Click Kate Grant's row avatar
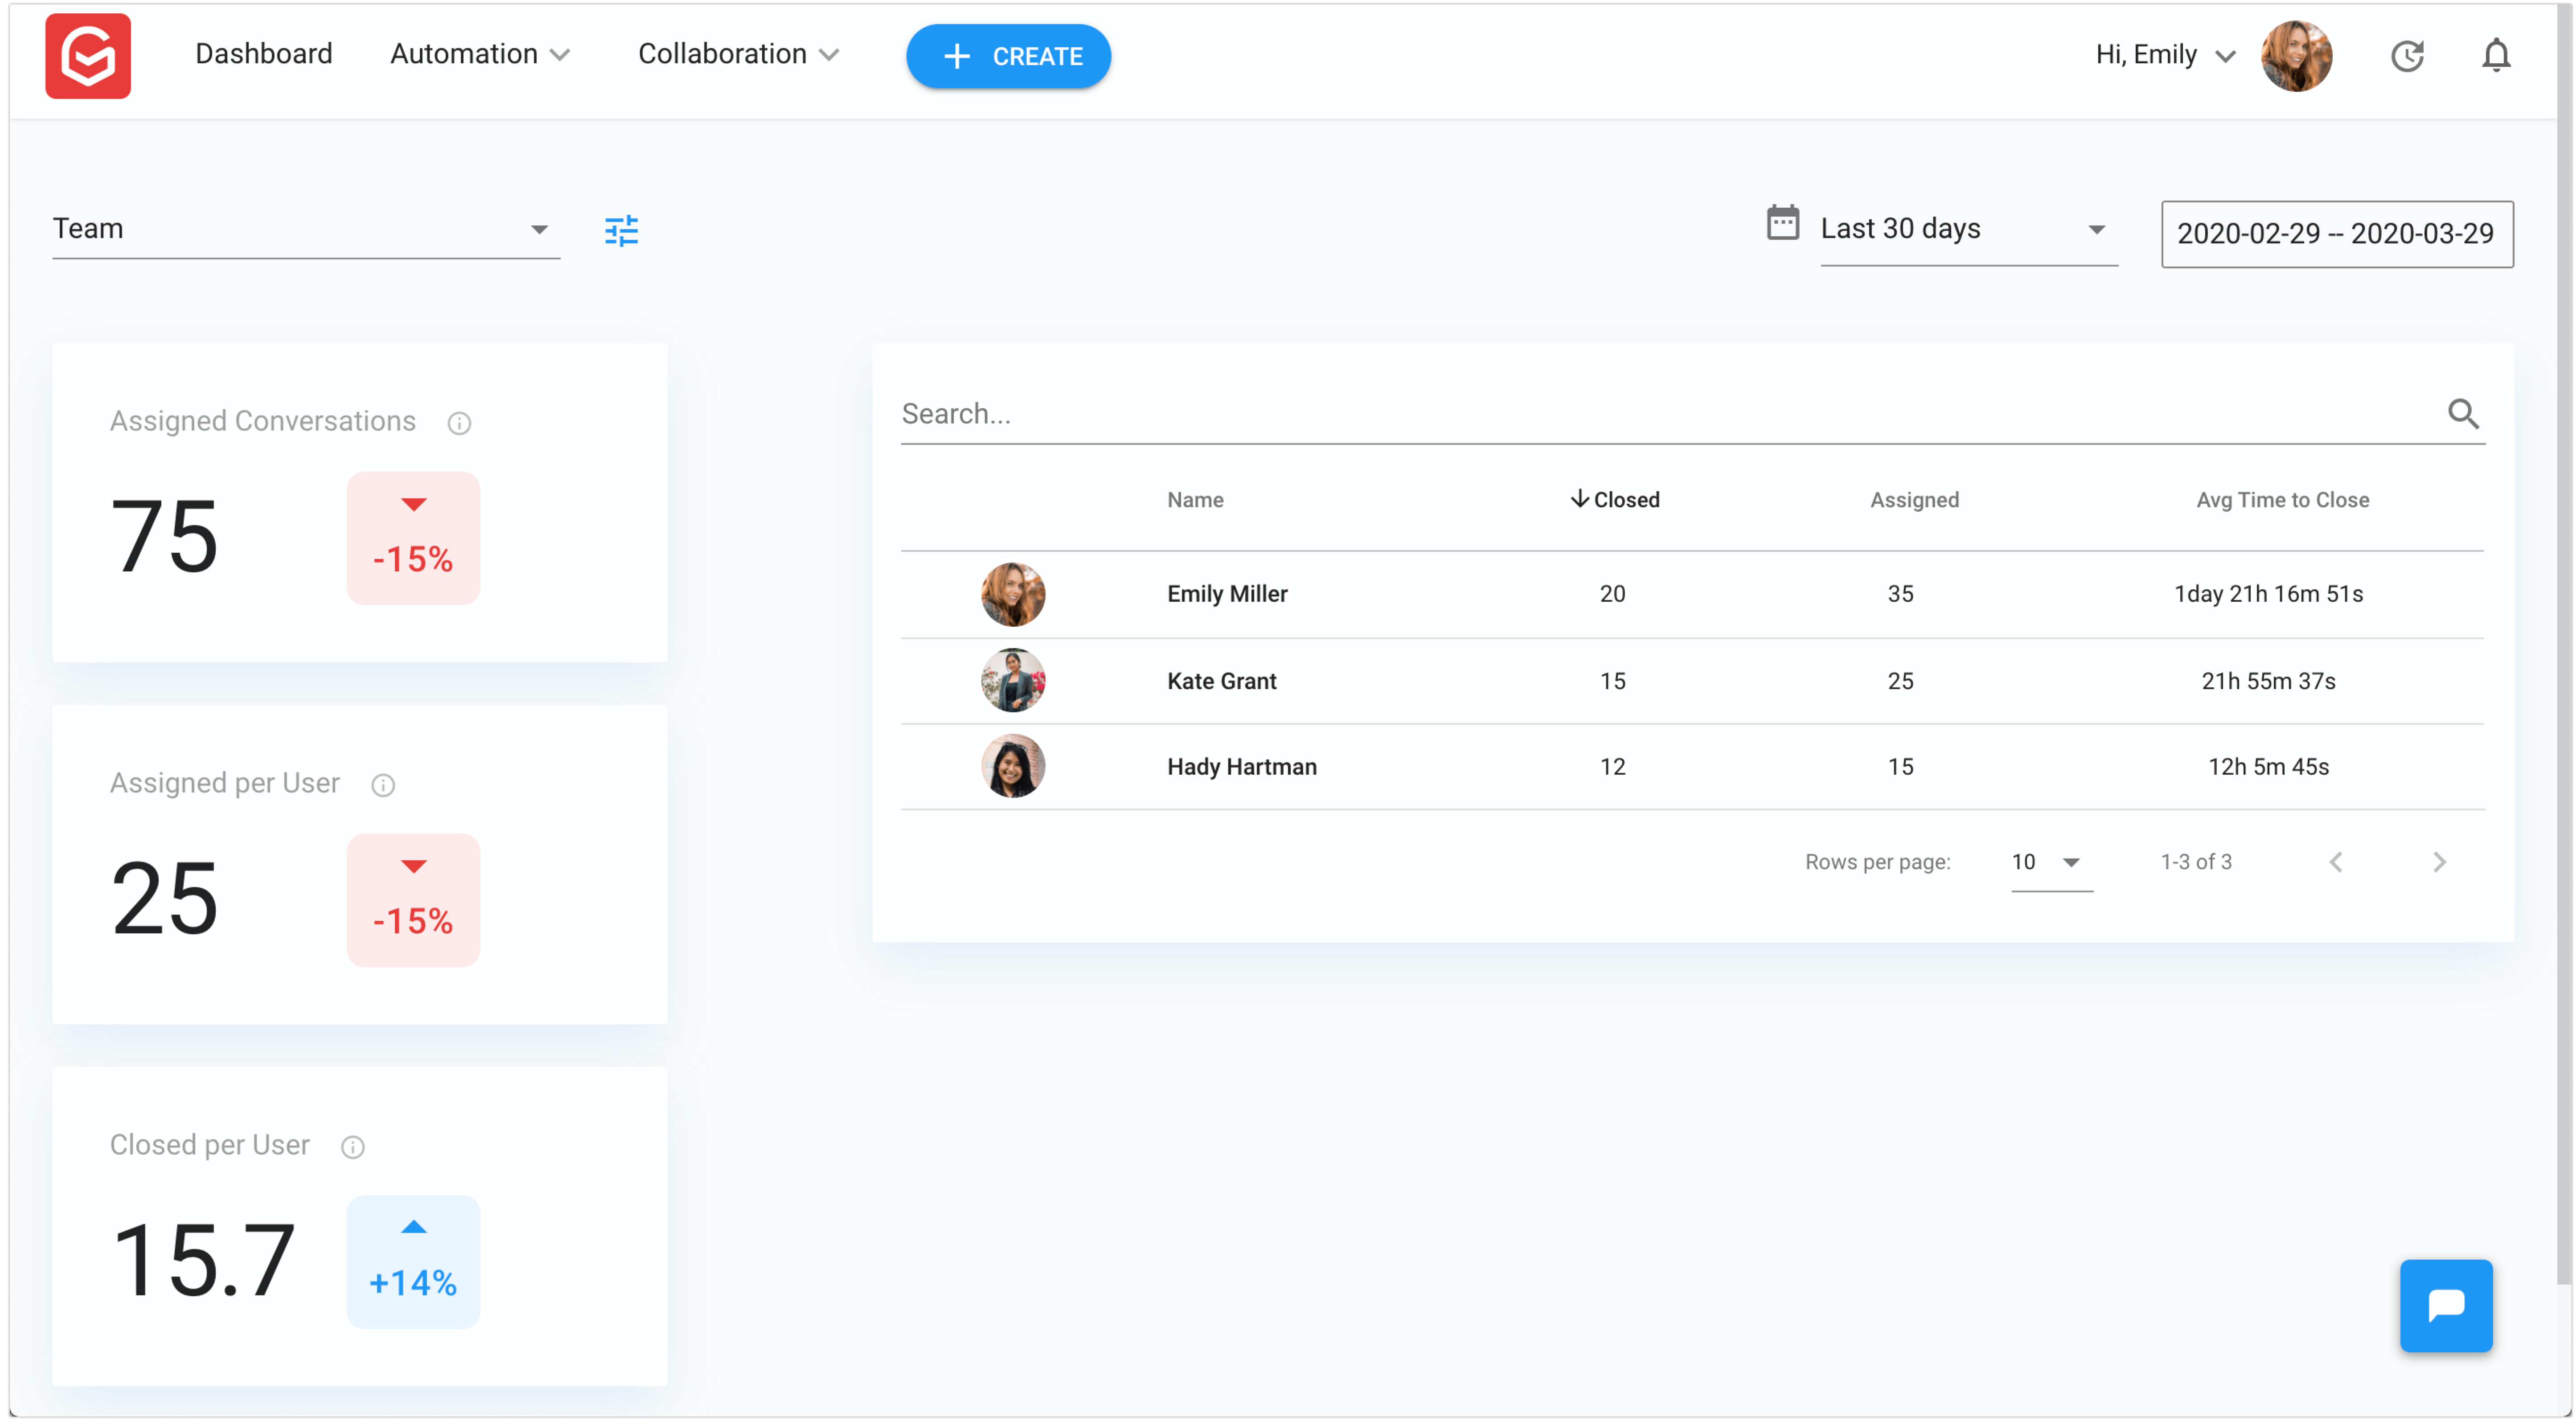Viewport: 2576px width, 1421px height. [x=1012, y=681]
